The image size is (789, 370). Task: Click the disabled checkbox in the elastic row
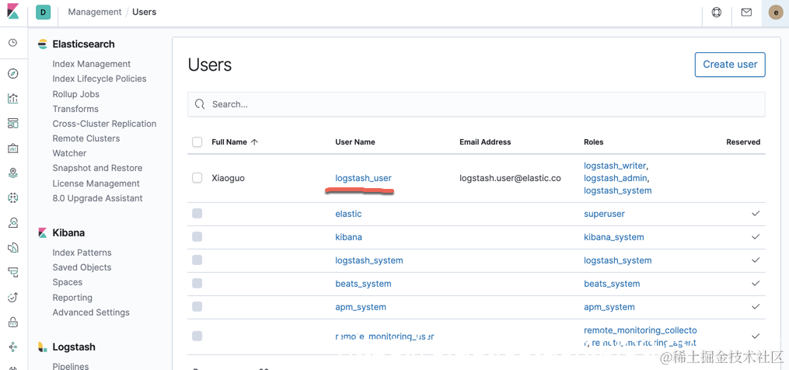[x=197, y=214]
